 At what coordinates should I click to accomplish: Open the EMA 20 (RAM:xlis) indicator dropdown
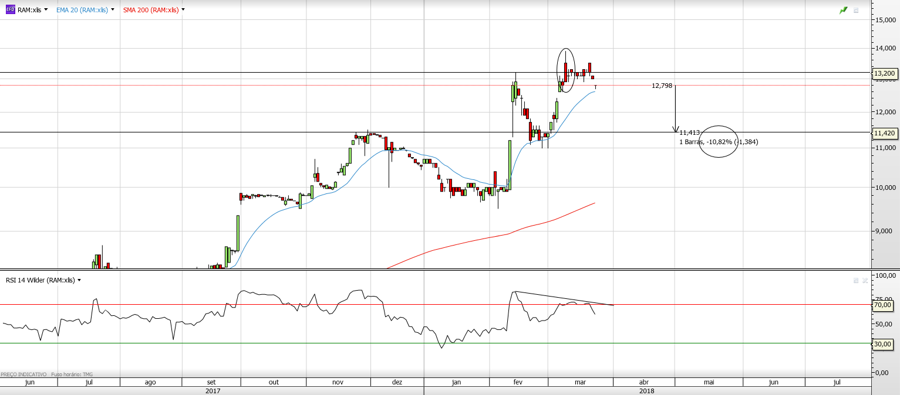[112, 10]
